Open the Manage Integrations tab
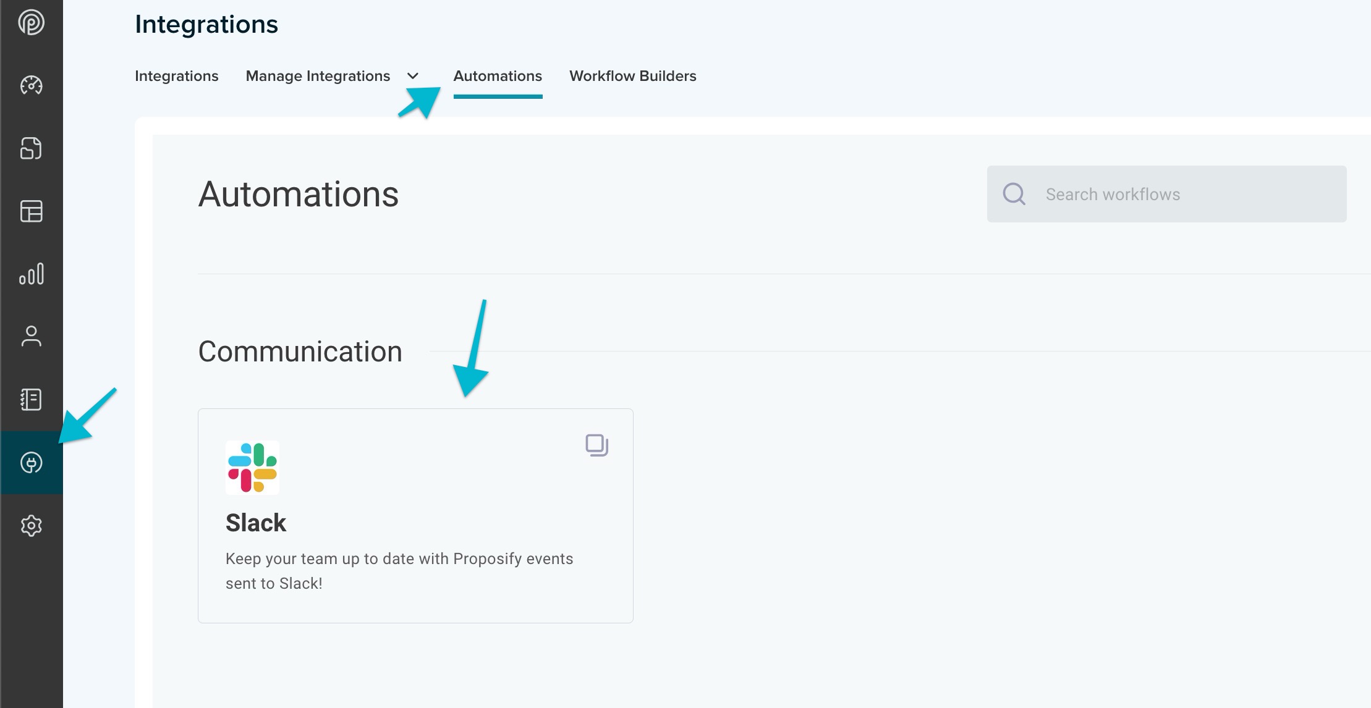Viewport: 1371px width, 708px height. [x=318, y=76]
